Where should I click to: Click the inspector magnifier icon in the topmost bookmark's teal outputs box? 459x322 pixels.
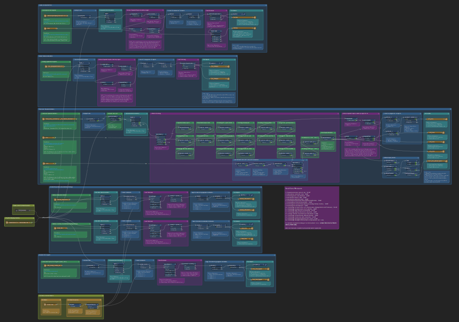(x=244, y=14)
